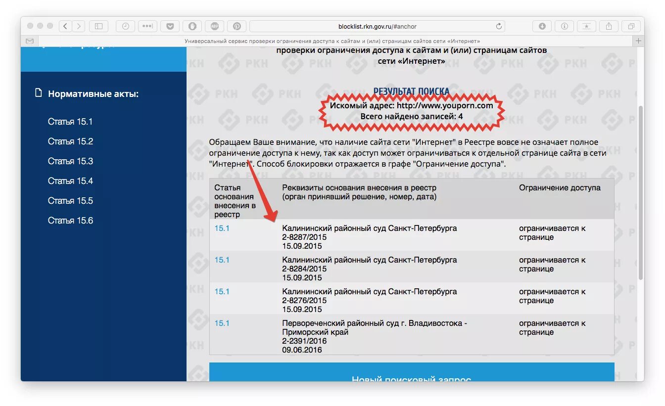Reload the page using the refresh arrow
This screenshot has width=665, height=406.
(499, 26)
